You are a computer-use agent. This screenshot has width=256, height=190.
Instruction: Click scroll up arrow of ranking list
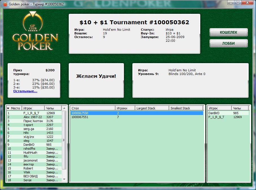64,108
